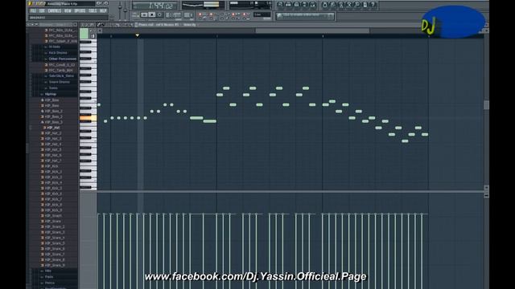Select HIP_Snare_2 sample in browser

(x=55, y=226)
